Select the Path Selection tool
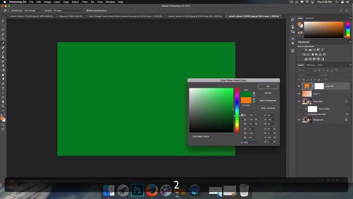This screenshot has width=353, height=199. click(3, 93)
